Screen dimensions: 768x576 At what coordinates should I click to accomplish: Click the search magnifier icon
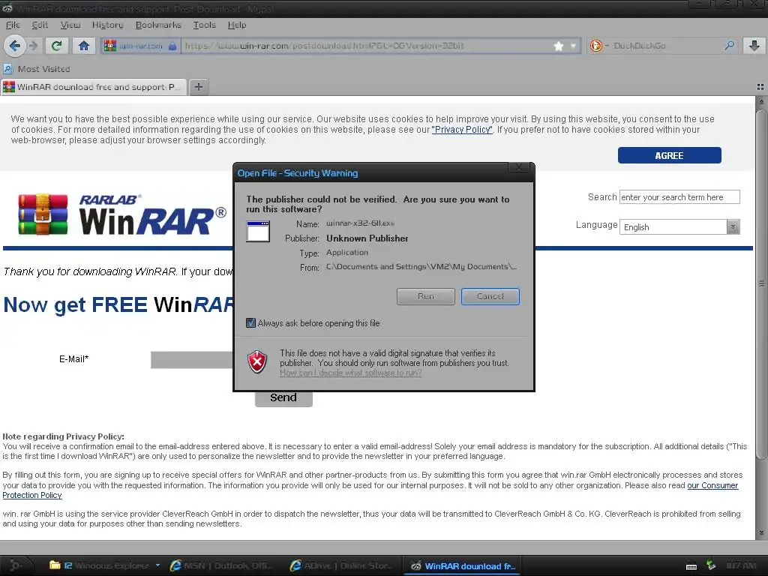[729, 46]
